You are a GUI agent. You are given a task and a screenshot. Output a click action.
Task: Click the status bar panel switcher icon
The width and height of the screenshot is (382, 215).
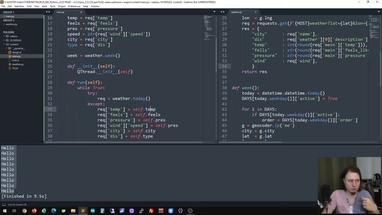tap(4, 205)
